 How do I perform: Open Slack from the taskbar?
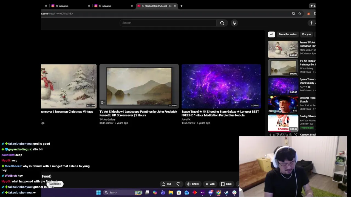(x=234, y=193)
